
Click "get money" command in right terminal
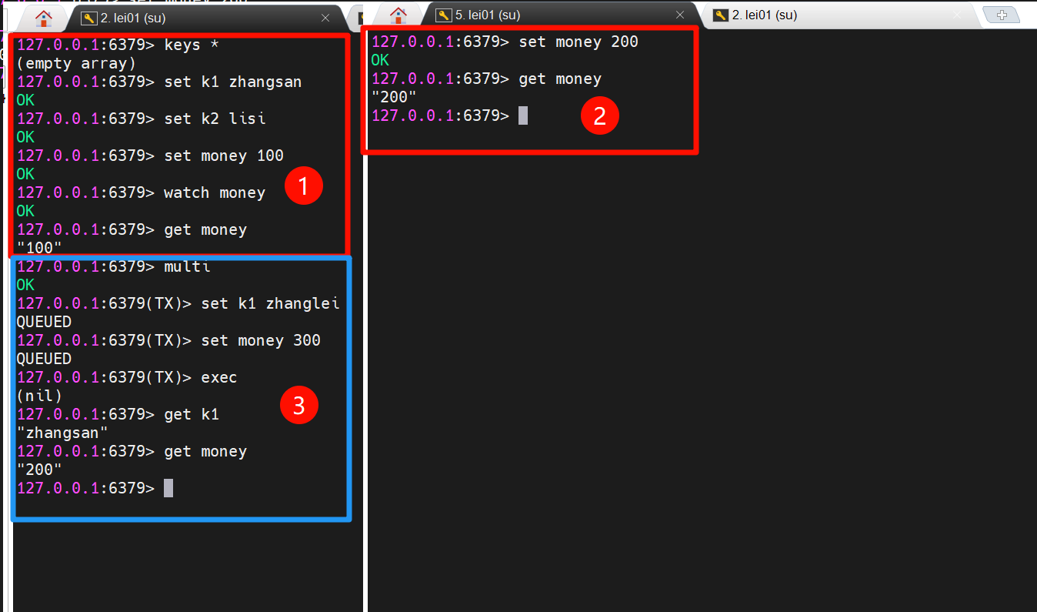[560, 79]
